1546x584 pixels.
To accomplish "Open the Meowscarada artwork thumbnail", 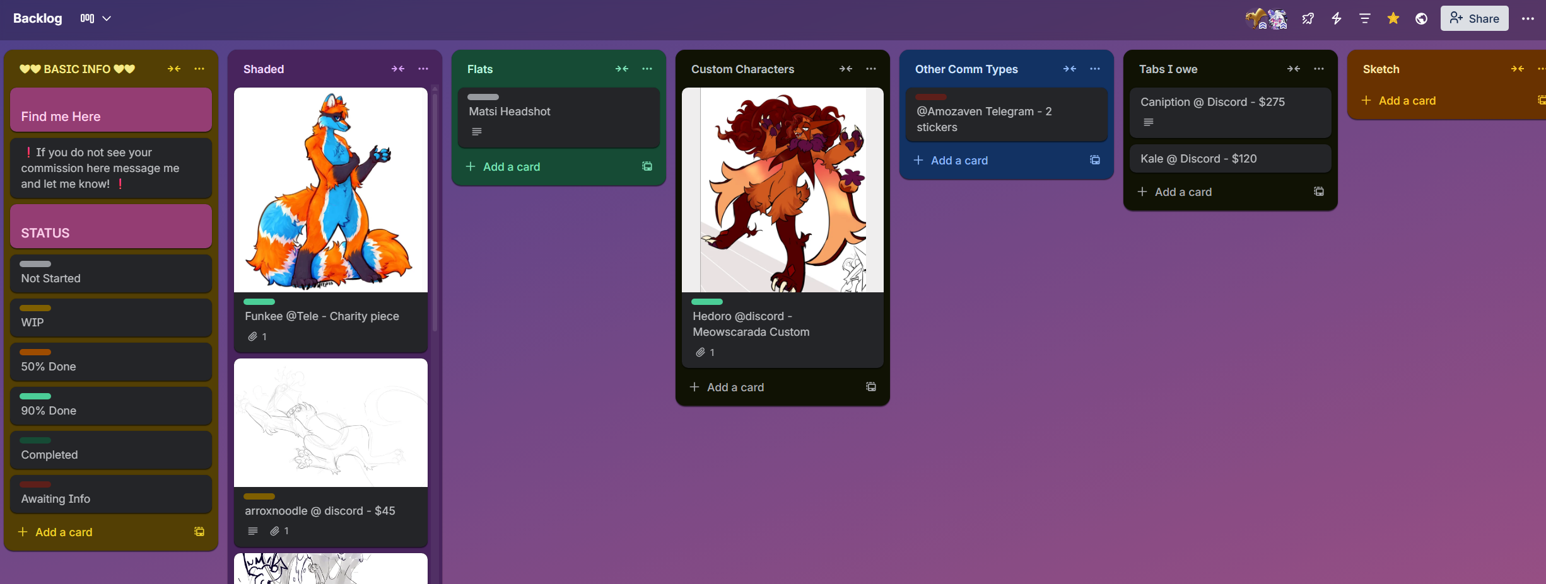I will point(783,190).
